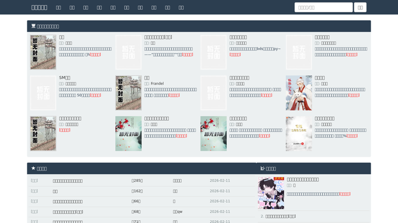Click the chapter link numbered 162 in update list

137,191
